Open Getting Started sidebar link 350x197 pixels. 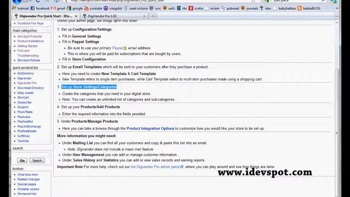click(x=27, y=46)
